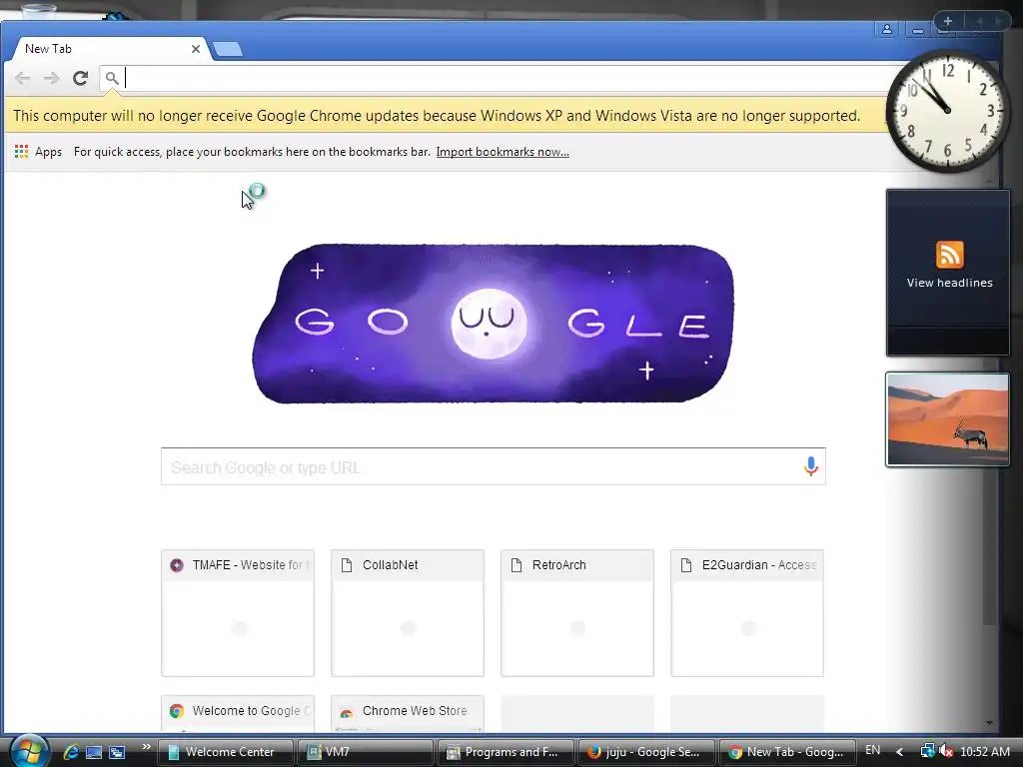Open RetroArch most visited tile
Screen dimensions: 1023x767
(x=577, y=613)
